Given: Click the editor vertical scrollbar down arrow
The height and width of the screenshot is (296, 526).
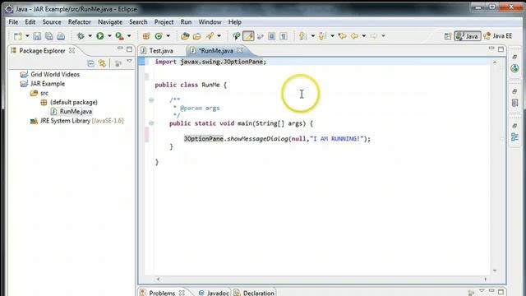Looking at the screenshot, I should click(495, 271).
